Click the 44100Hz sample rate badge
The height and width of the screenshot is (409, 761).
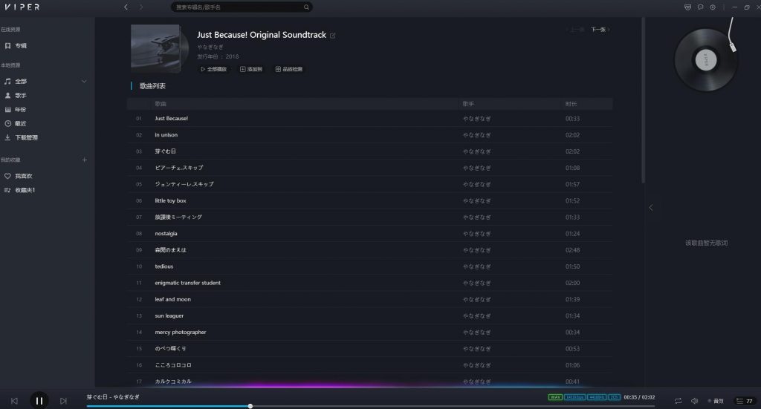[x=597, y=397]
